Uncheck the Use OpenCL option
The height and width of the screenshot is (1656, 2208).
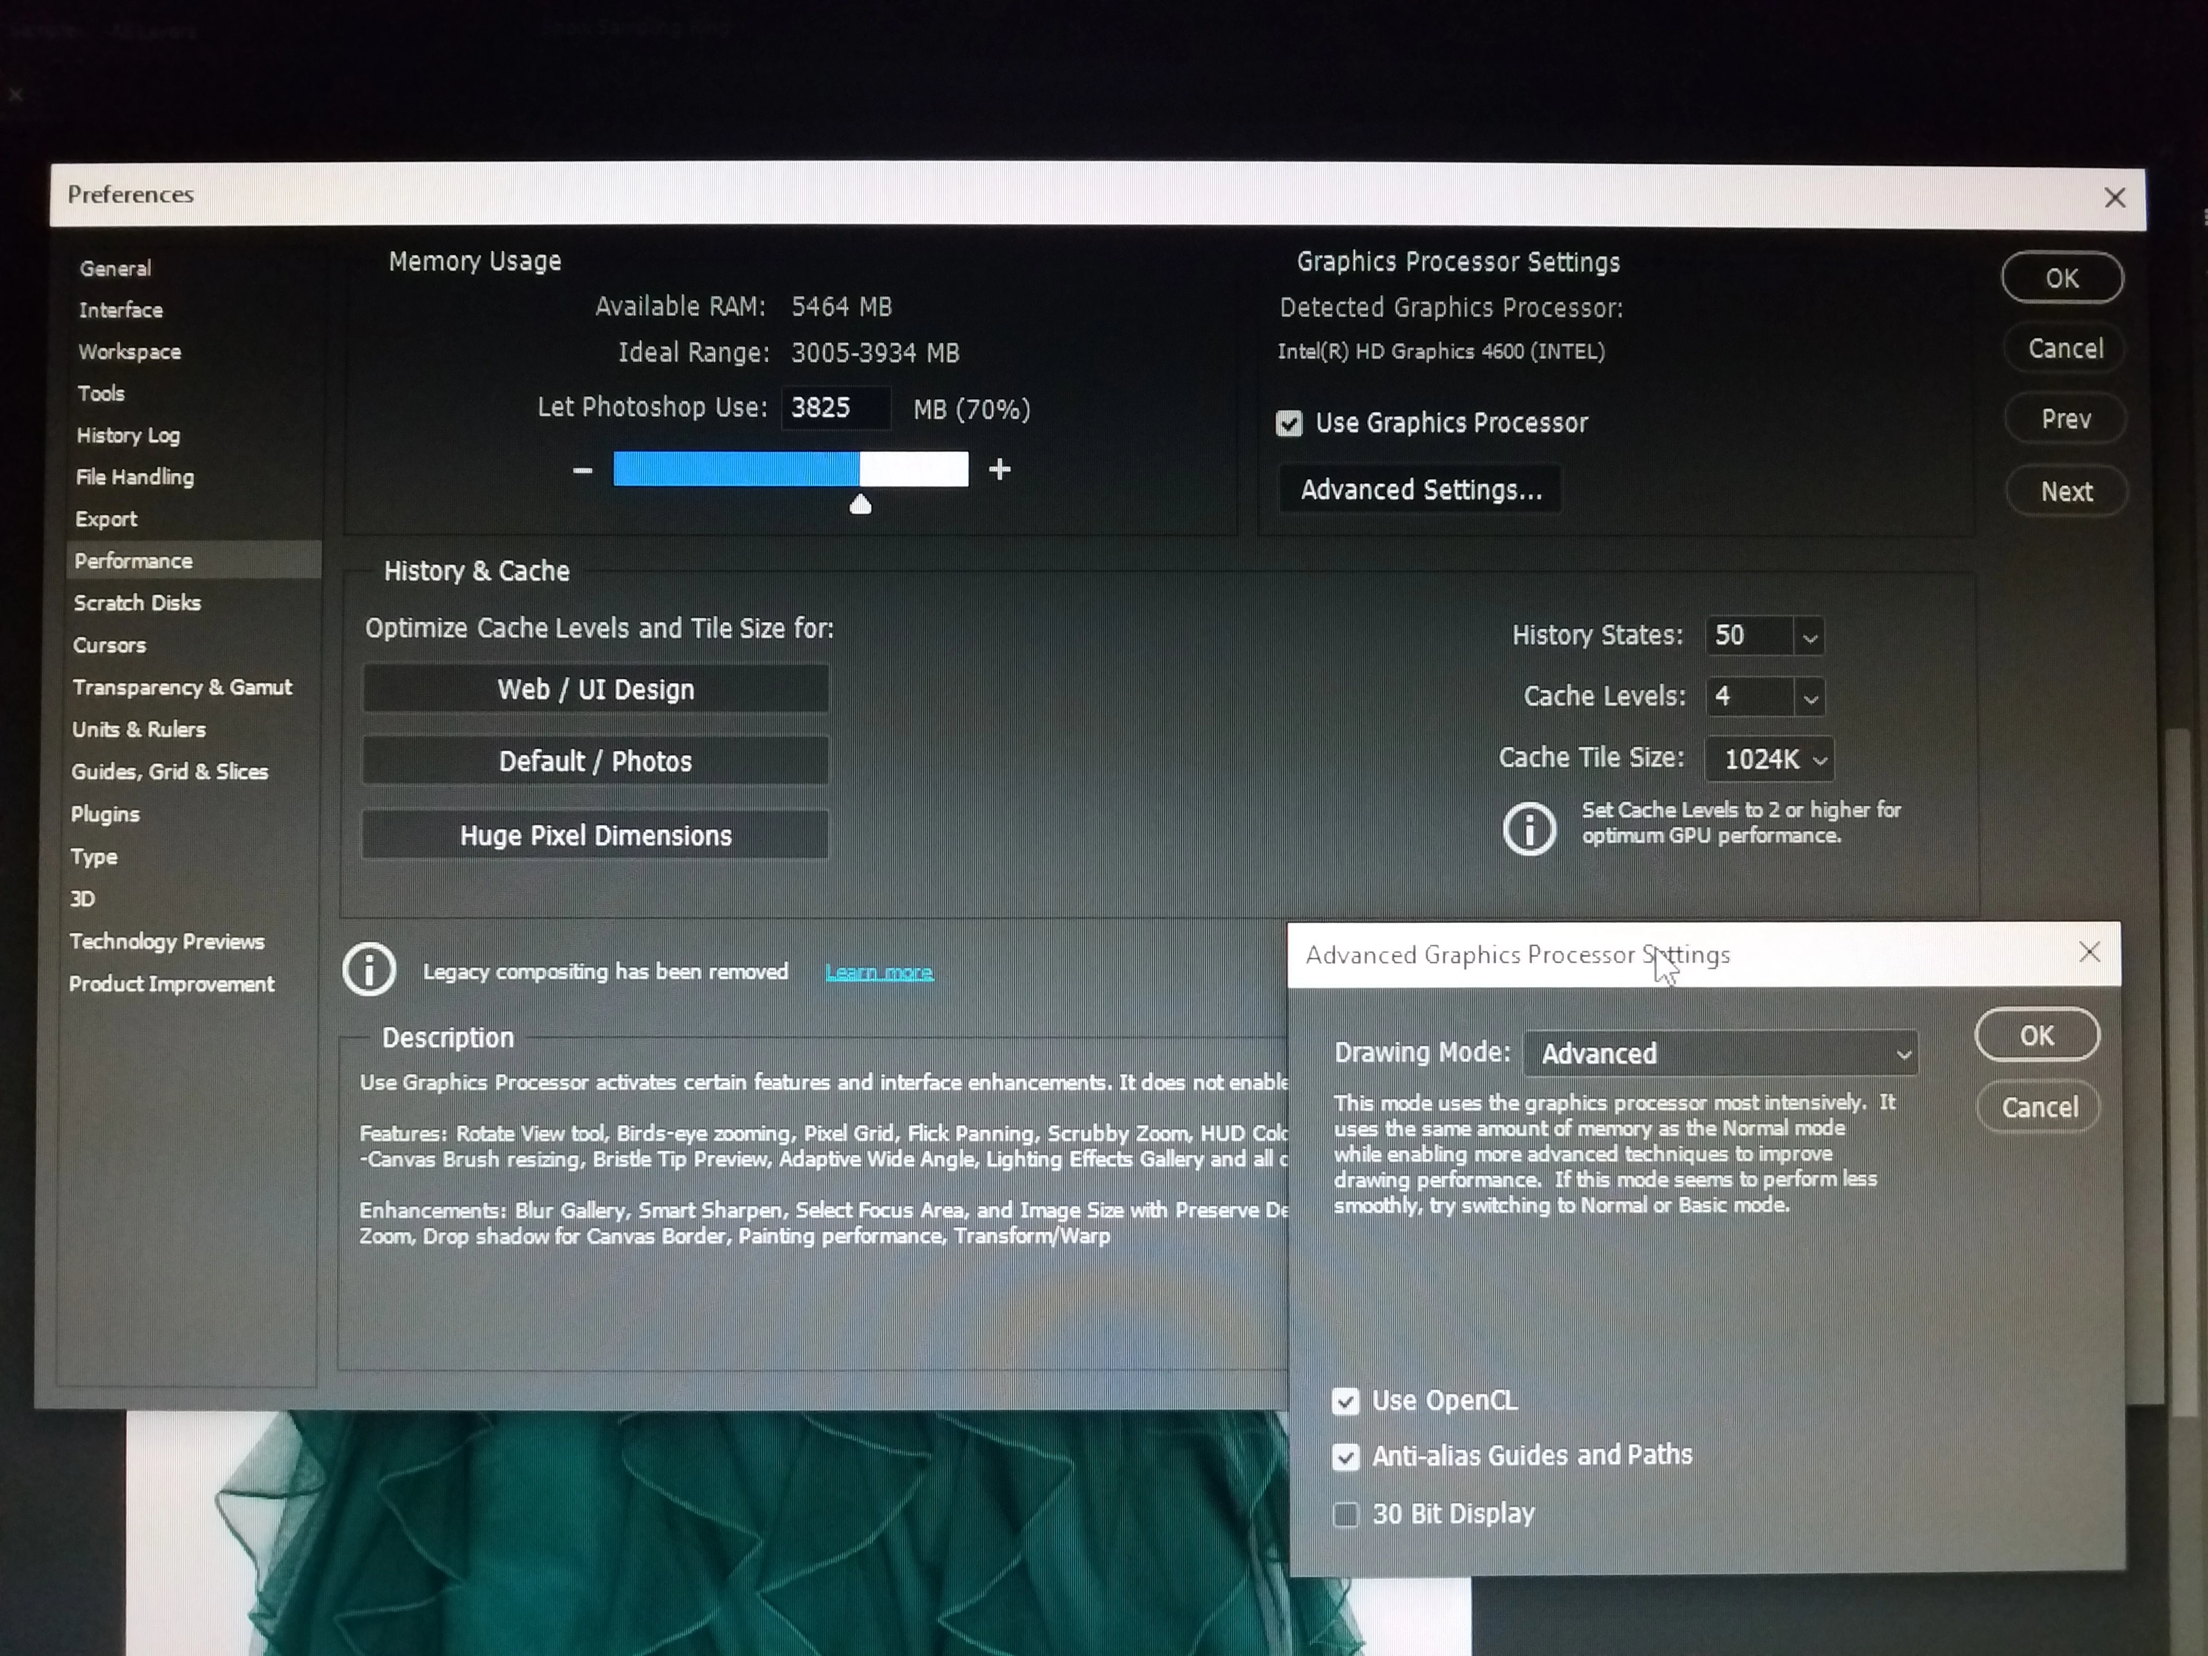1346,1401
